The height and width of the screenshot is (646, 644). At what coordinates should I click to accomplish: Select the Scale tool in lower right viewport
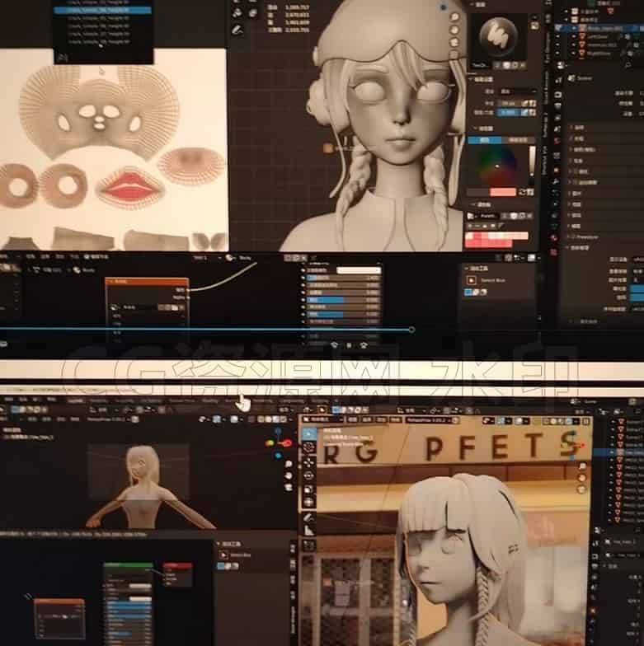[x=308, y=489]
